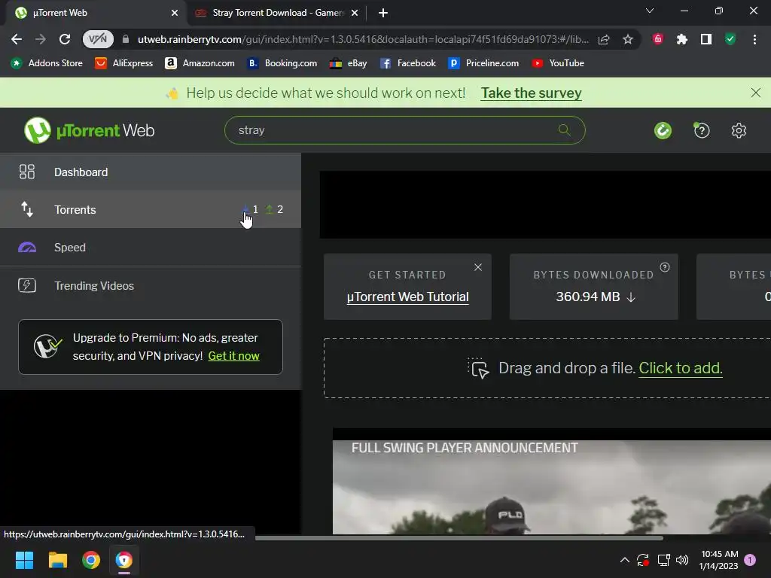Select the µTorrent Web tab
771x578 pixels.
(x=96, y=13)
